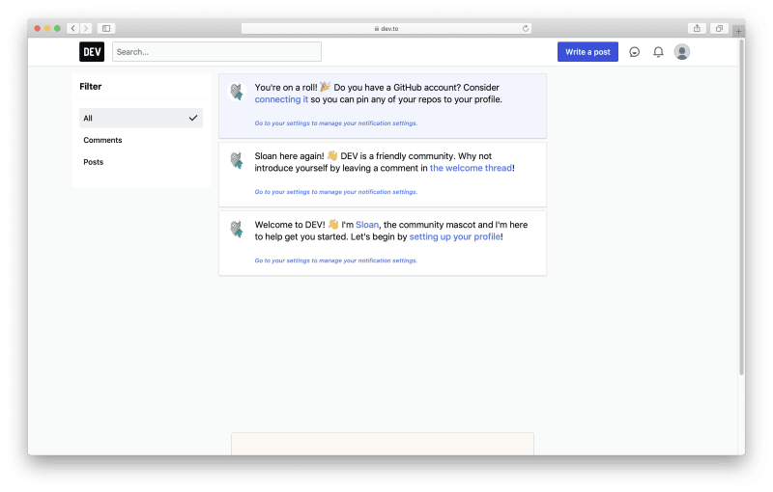The width and height of the screenshot is (773, 492).
Task: Open the Sloan profile link
Action: click(367, 225)
